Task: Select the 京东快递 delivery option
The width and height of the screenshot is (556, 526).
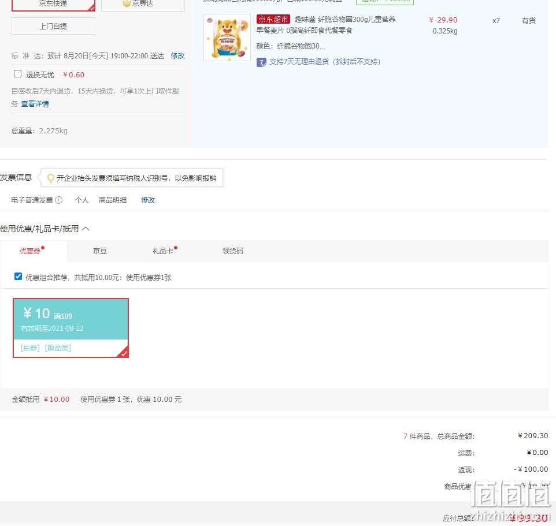Action: (x=54, y=5)
